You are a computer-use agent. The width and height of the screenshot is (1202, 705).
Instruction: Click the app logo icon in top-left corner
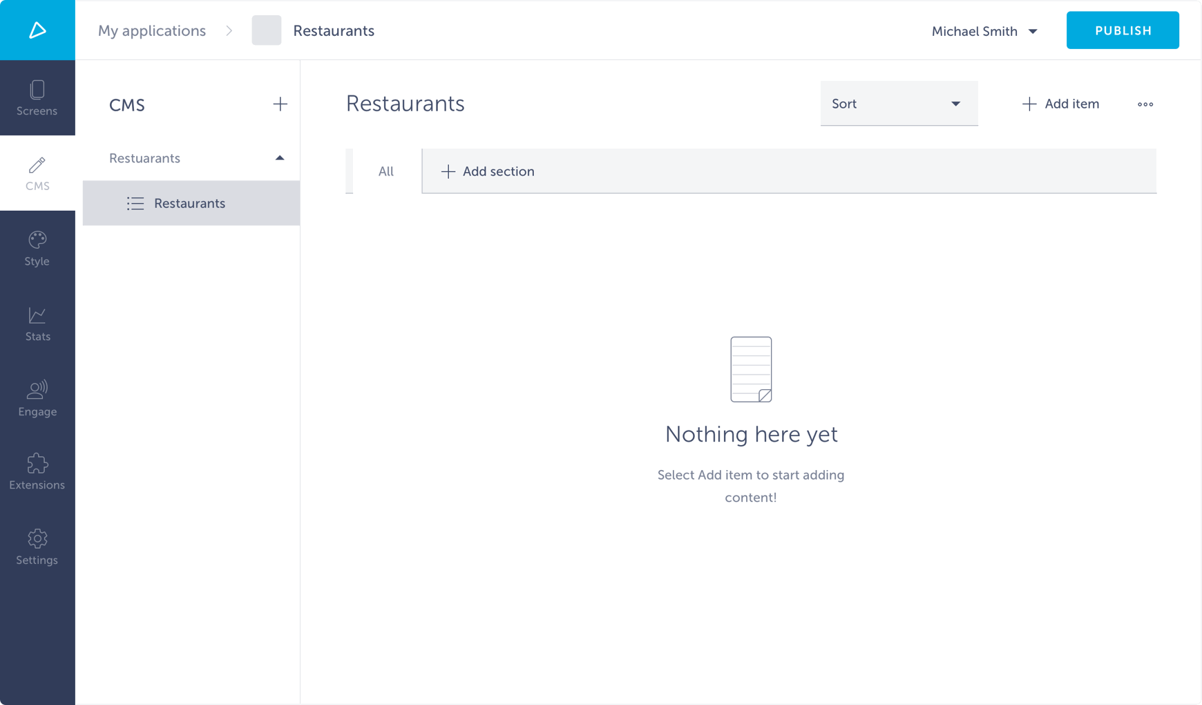[37, 30]
